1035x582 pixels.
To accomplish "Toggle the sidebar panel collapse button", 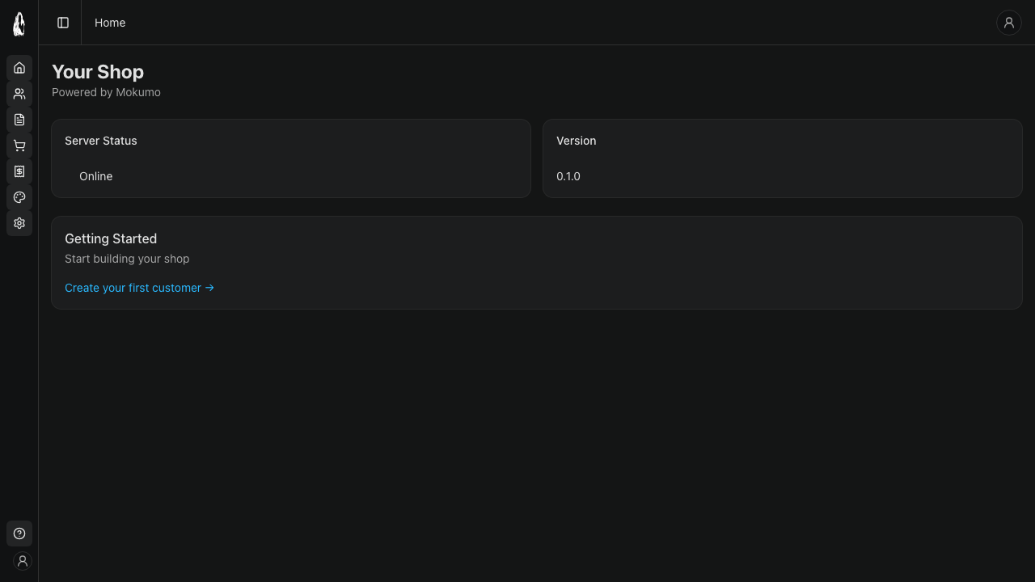I will (x=63, y=23).
